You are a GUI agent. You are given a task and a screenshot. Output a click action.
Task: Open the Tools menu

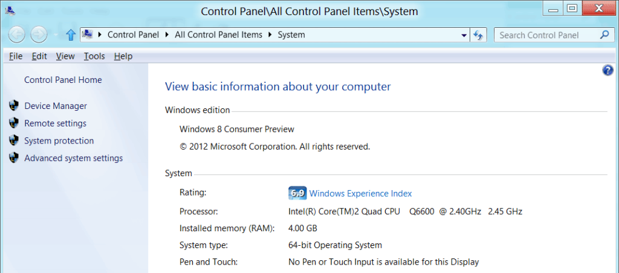coord(94,56)
